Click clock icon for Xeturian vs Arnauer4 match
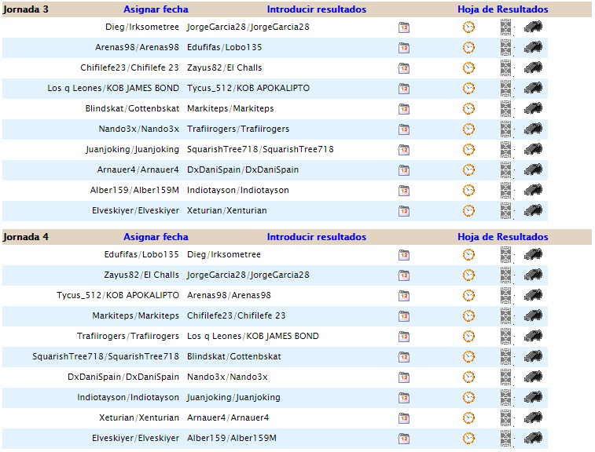595x452 pixels. click(x=468, y=418)
